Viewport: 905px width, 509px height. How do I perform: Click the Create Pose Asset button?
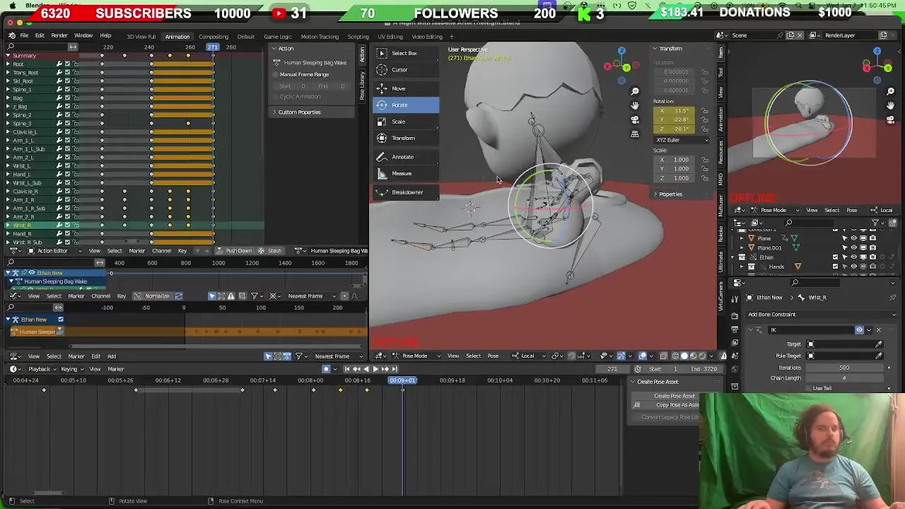click(x=674, y=396)
